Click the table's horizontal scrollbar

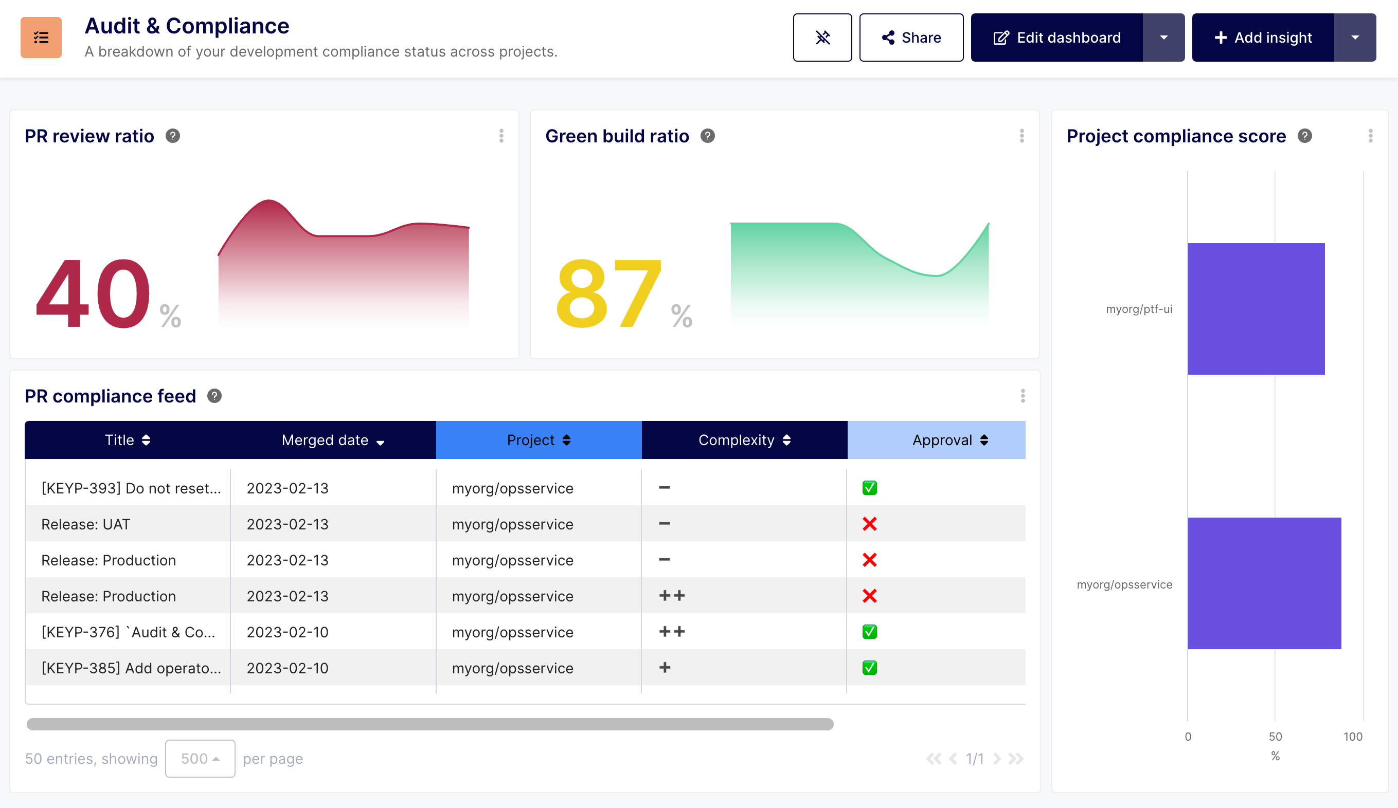430,724
